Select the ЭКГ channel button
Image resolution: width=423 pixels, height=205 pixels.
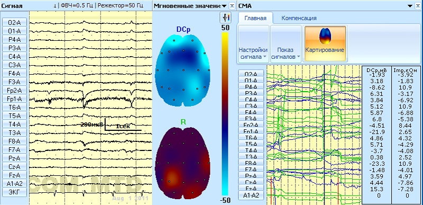tap(15, 192)
